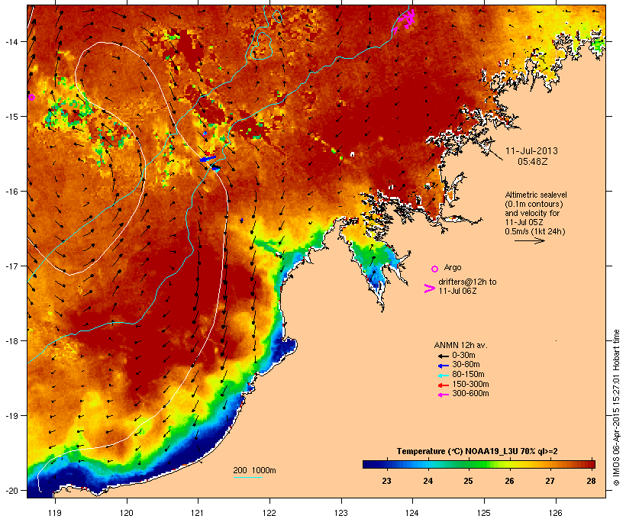Click the cyan 200 1000m isobath legend line

click(247, 477)
